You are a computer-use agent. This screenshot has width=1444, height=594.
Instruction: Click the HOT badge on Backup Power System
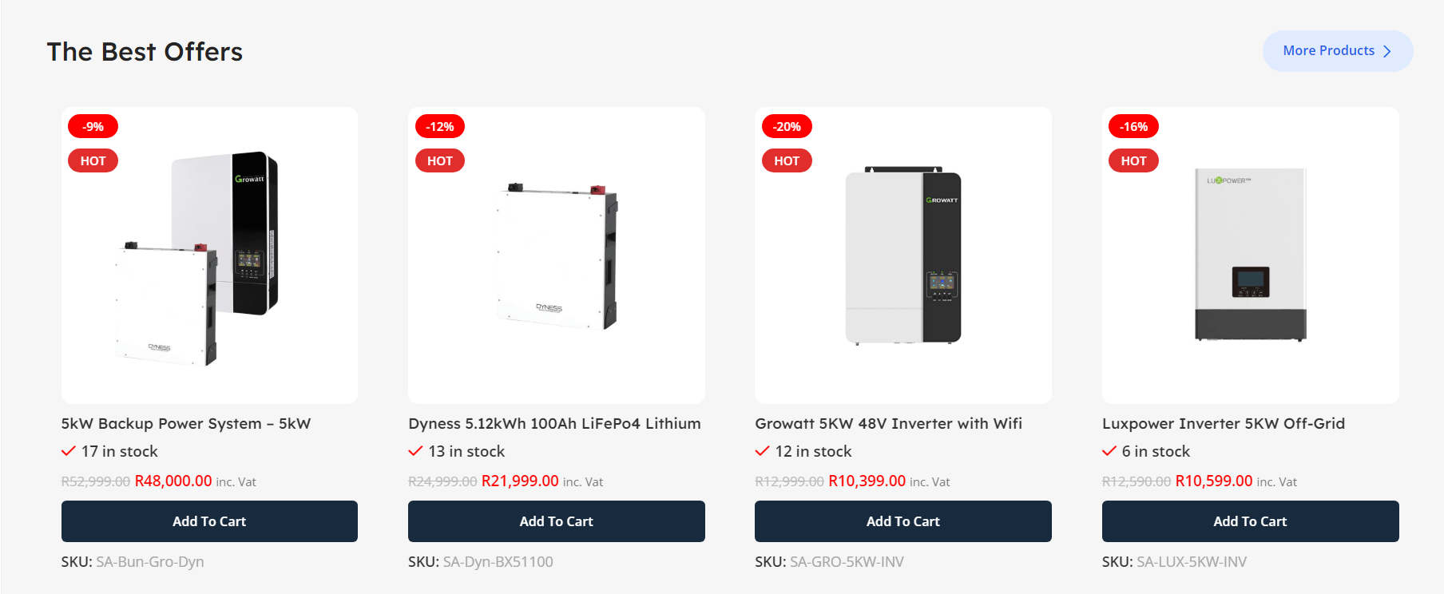(93, 160)
